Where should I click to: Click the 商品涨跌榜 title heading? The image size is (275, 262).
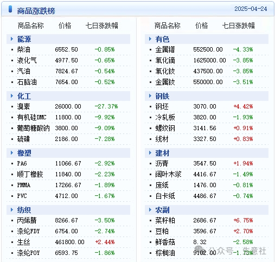(x=36, y=11)
